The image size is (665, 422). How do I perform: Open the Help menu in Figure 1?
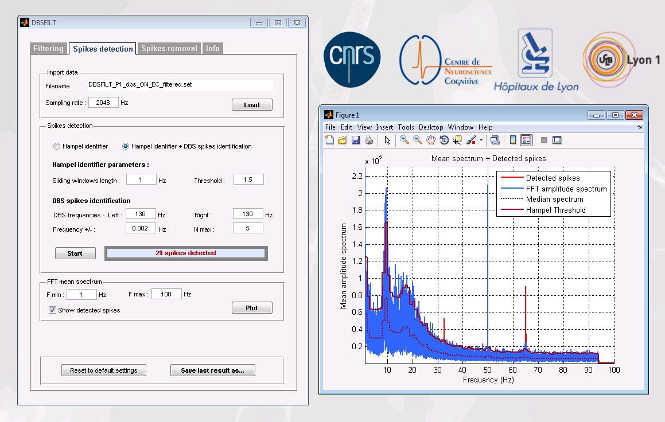(485, 127)
